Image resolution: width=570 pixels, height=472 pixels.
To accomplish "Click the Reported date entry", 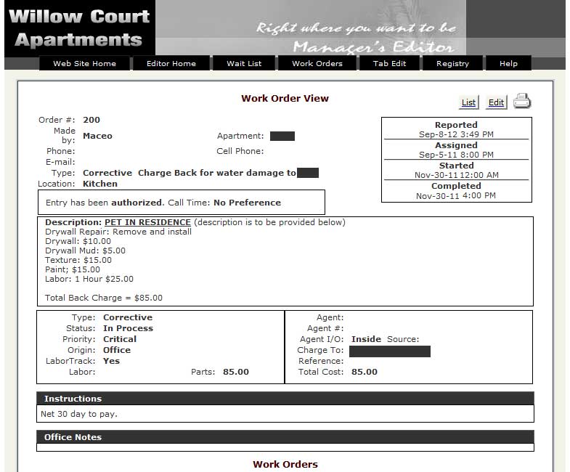I will pos(456,134).
